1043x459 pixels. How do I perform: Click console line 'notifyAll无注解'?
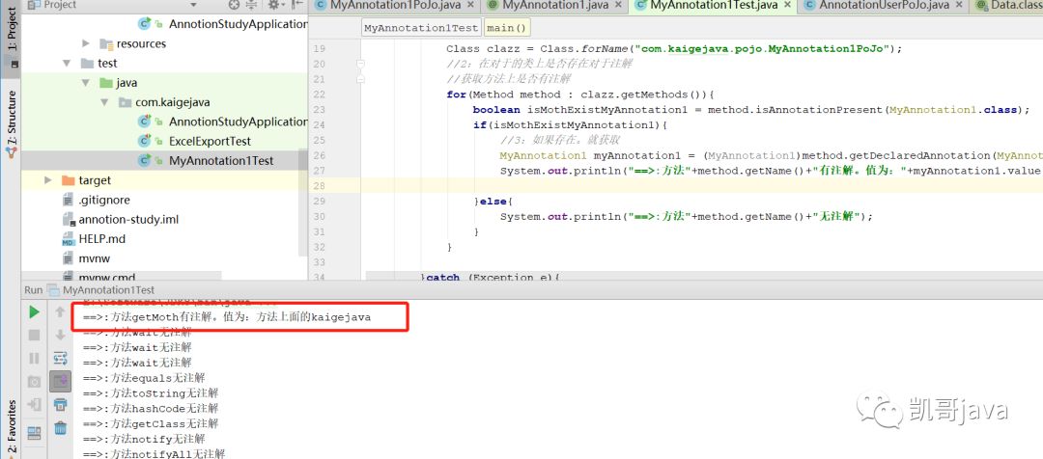pyautogui.click(x=154, y=454)
